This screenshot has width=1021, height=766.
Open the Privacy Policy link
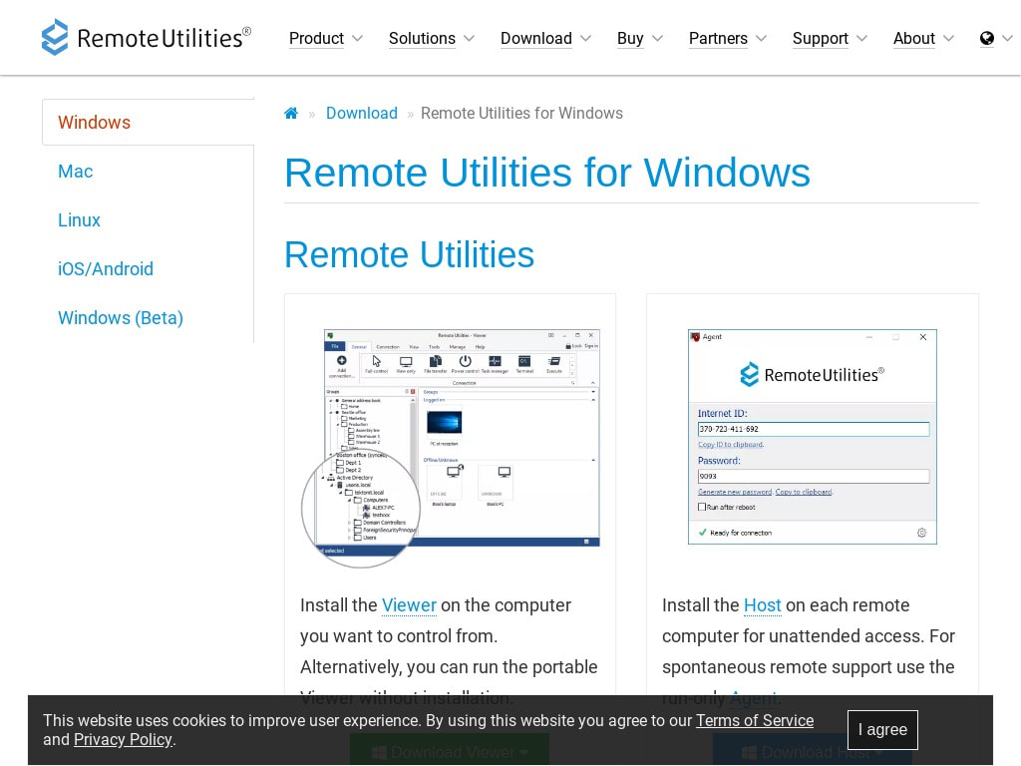point(123,739)
